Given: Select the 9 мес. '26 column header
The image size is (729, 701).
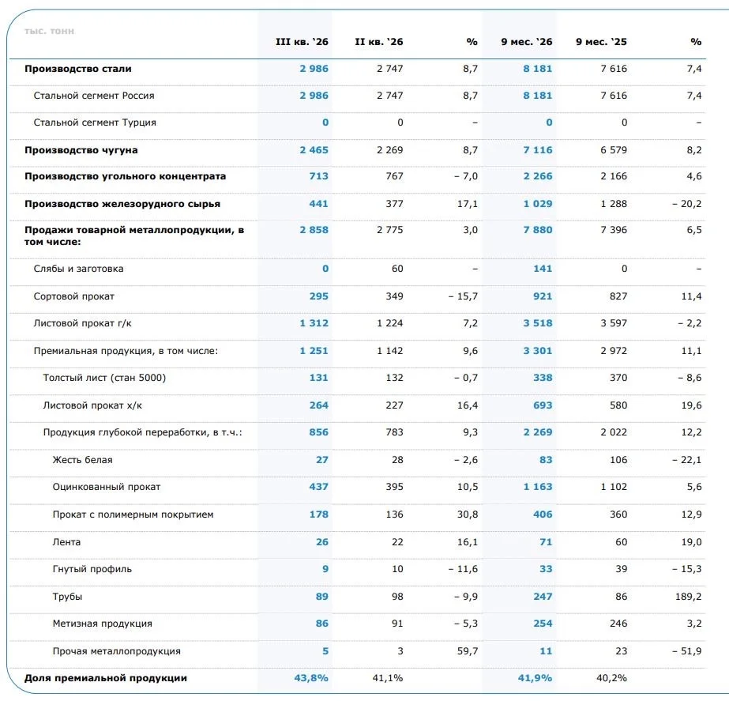Looking at the screenshot, I should [527, 42].
